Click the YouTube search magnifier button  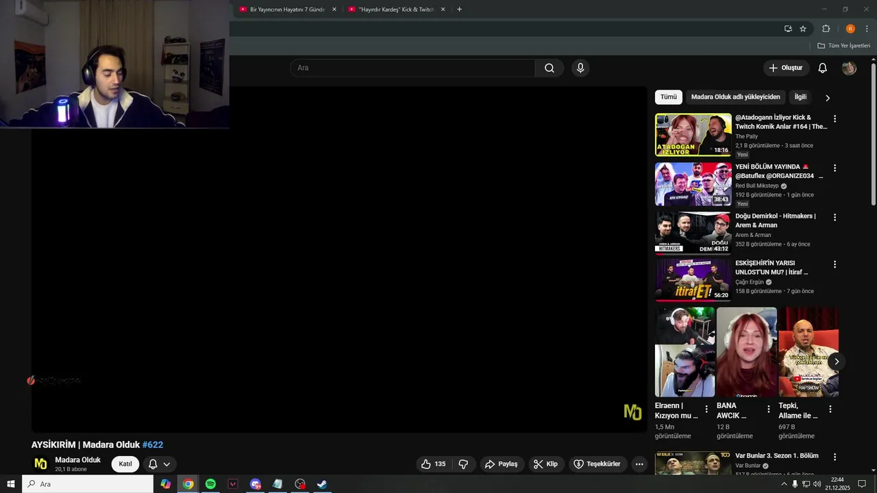[549, 68]
